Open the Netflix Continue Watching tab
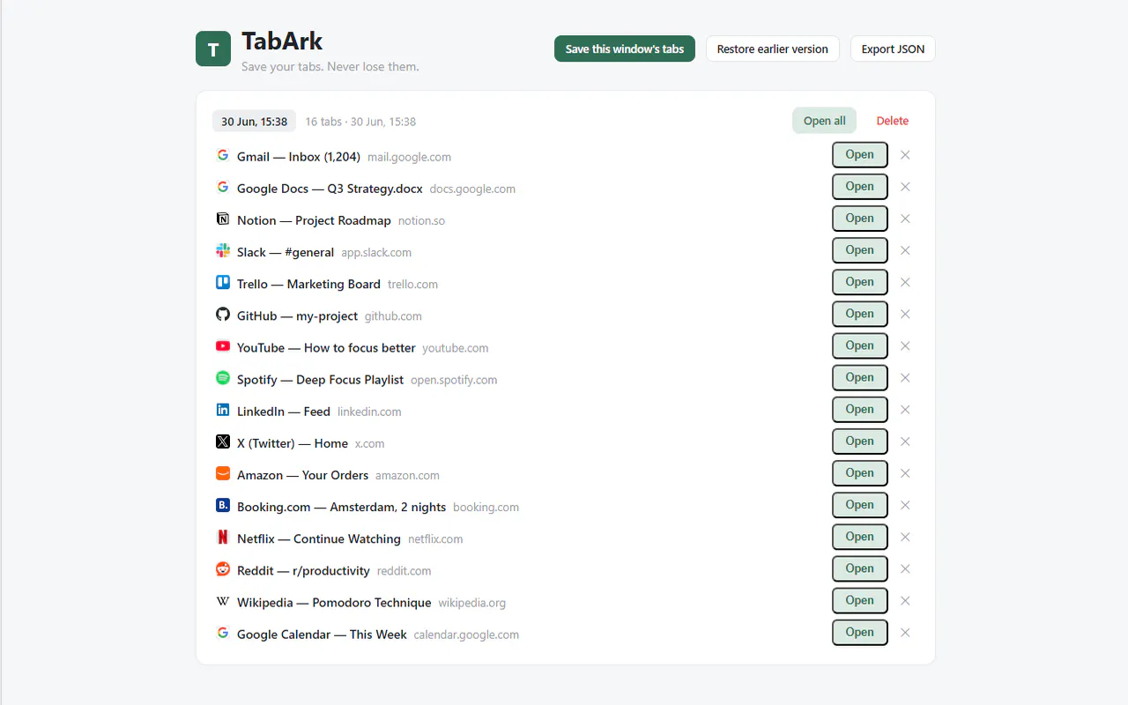This screenshot has width=1128, height=705. 860,537
